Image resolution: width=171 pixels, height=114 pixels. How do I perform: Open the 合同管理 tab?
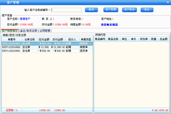point(45,31)
